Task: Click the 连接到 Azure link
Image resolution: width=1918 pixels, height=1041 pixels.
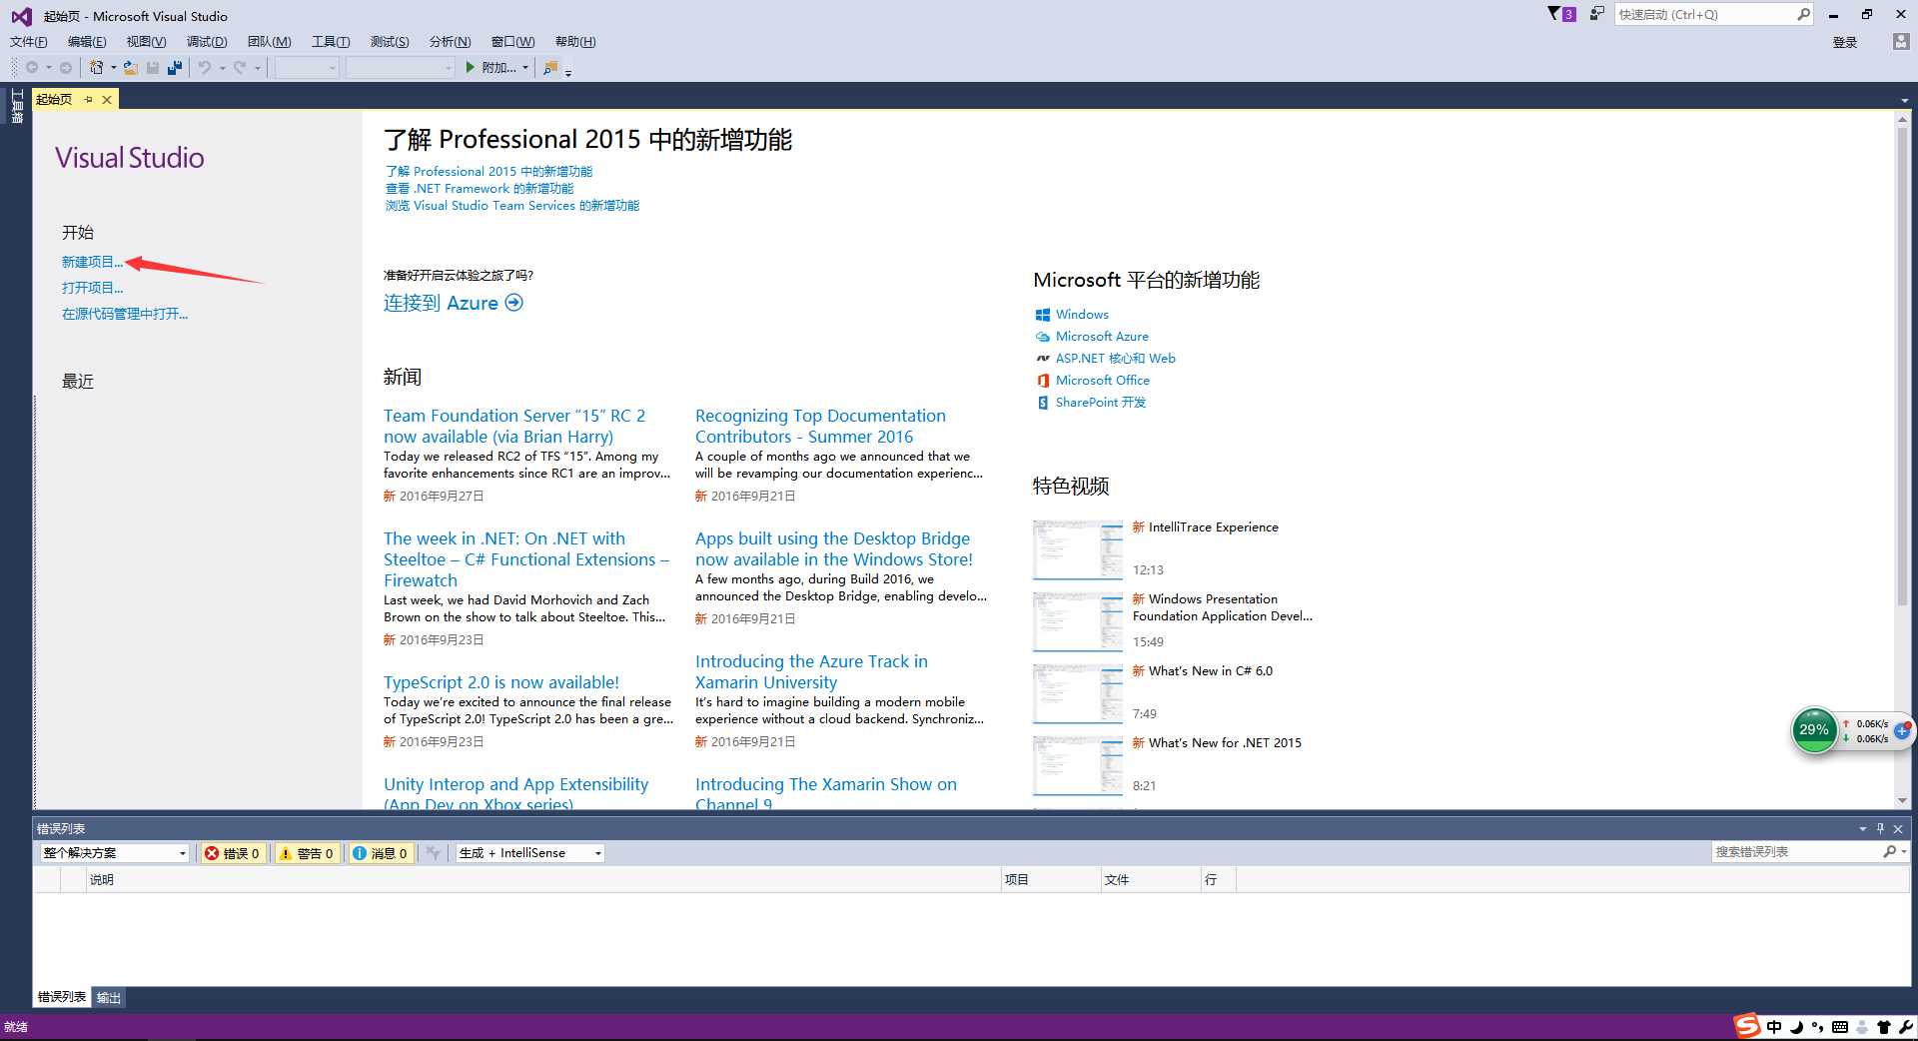Action: pyautogui.click(x=441, y=303)
